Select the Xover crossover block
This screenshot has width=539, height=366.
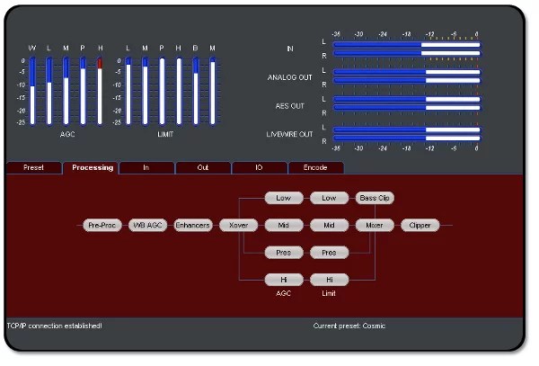point(239,225)
